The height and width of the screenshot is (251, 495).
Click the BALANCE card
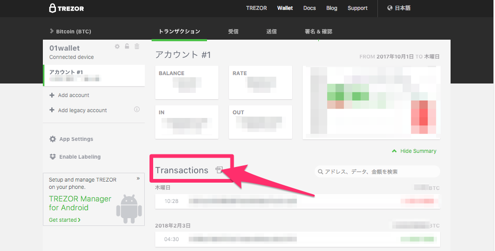click(x=187, y=82)
